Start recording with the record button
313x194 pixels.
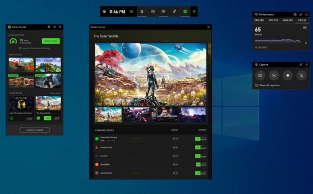(287, 75)
